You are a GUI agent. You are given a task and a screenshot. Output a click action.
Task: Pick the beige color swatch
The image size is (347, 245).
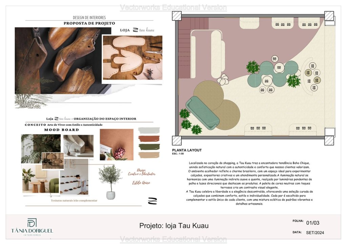click(149, 155)
